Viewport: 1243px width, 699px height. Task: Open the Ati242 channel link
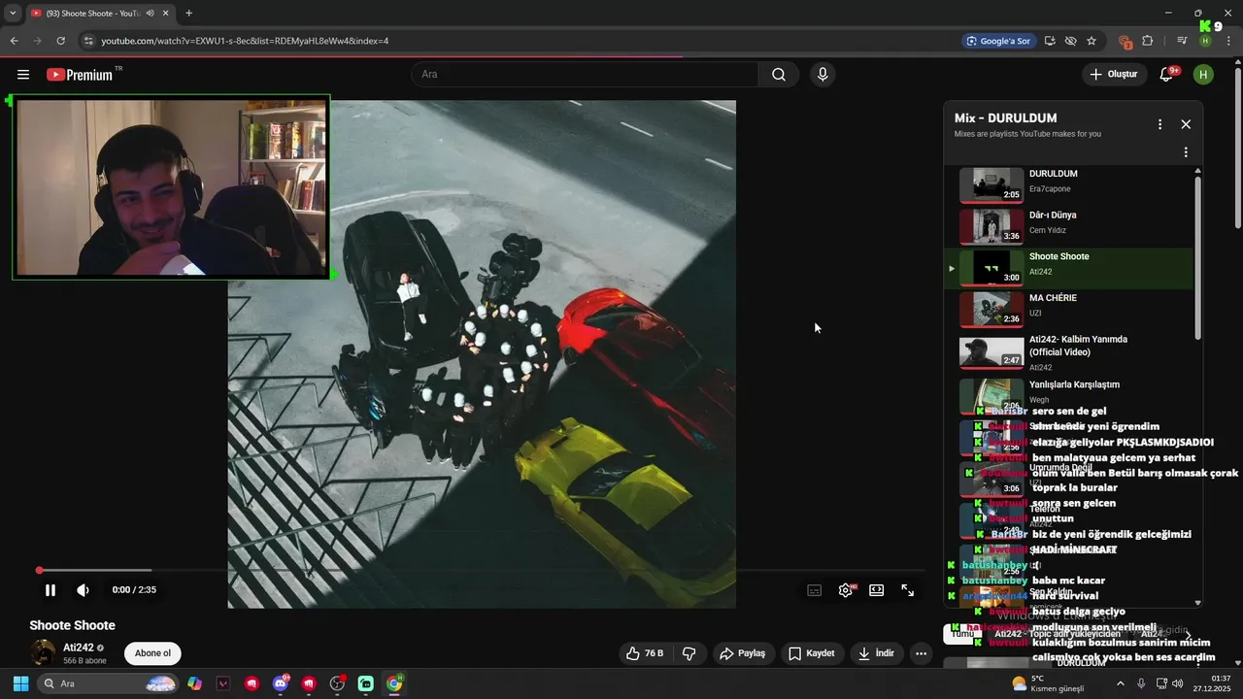[x=78, y=648]
